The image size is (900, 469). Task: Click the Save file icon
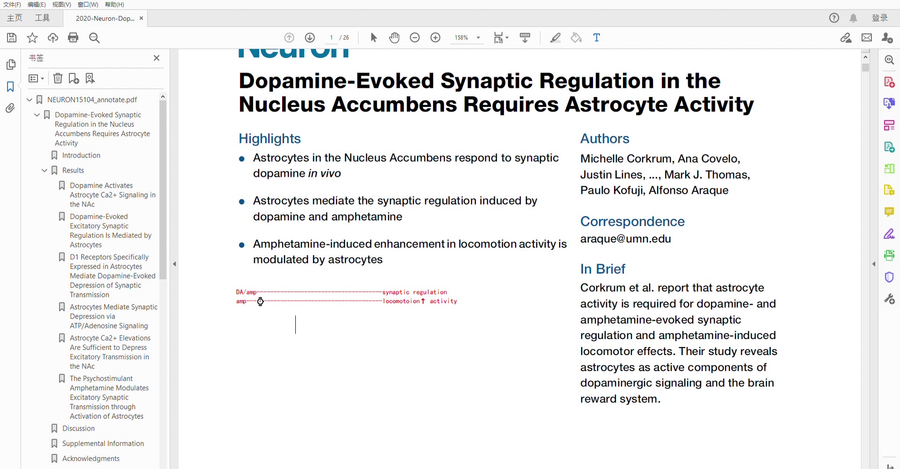(x=12, y=38)
